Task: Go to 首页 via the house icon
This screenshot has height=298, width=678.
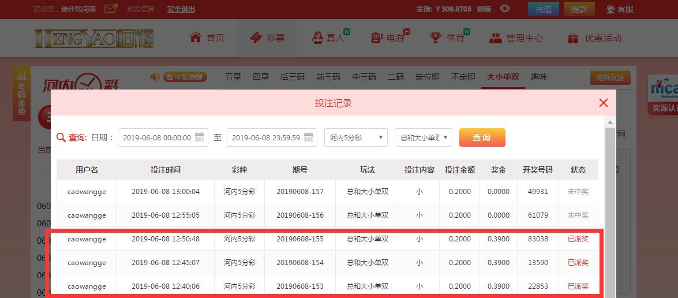Action: [196, 38]
